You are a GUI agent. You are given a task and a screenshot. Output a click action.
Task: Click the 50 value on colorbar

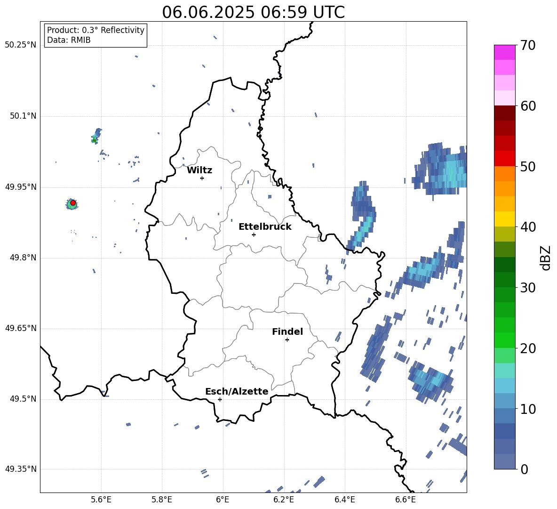coord(527,166)
